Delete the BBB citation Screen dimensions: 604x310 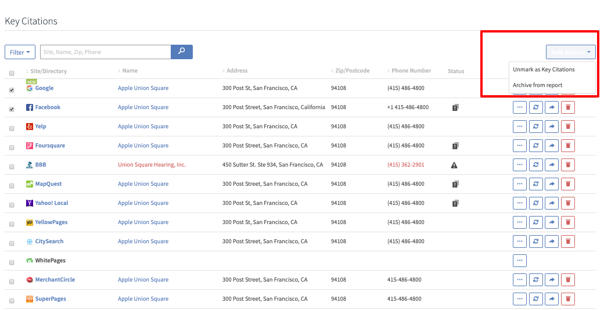click(568, 165)
